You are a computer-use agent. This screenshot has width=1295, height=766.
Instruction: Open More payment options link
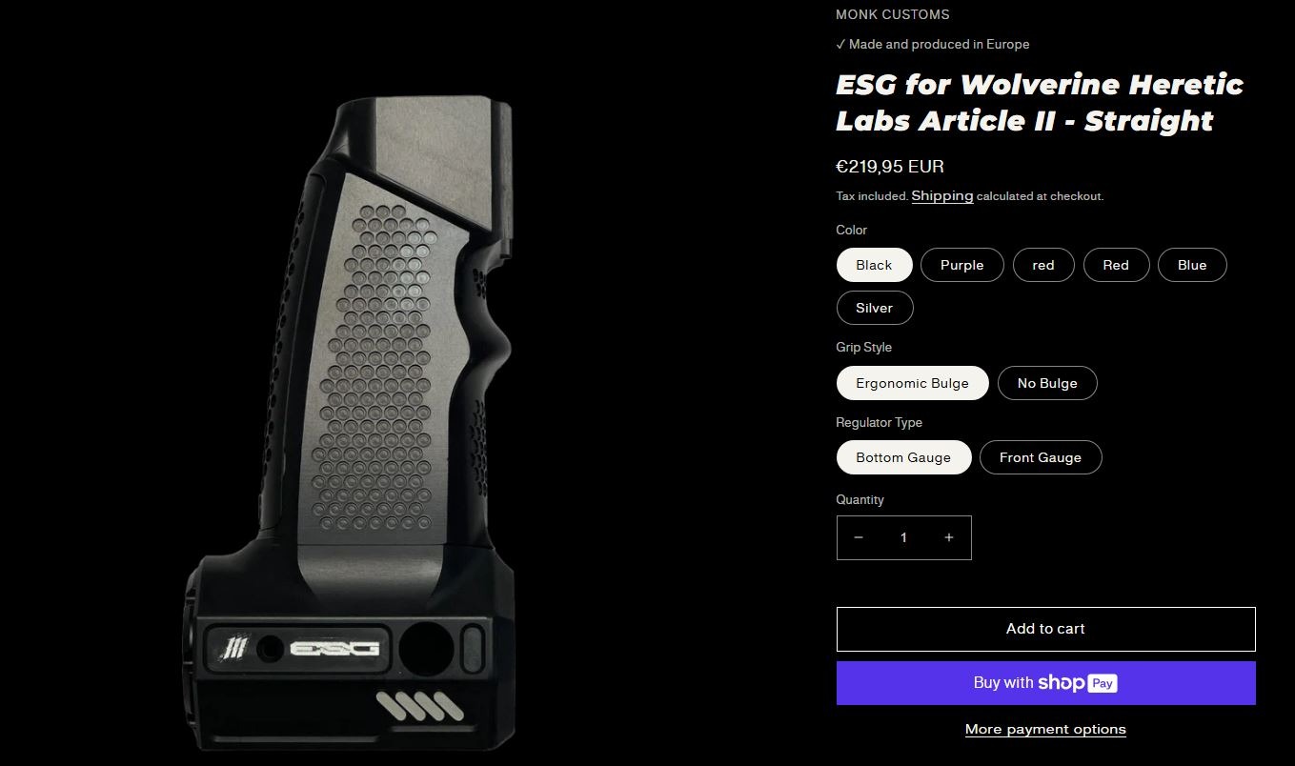pos(1045,729)
